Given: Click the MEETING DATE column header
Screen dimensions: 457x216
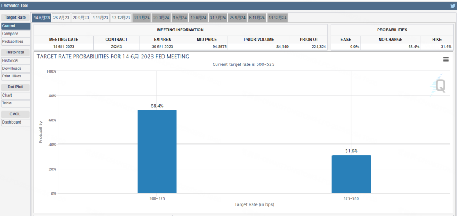Looking at the screenshot, I should point(63,40).
